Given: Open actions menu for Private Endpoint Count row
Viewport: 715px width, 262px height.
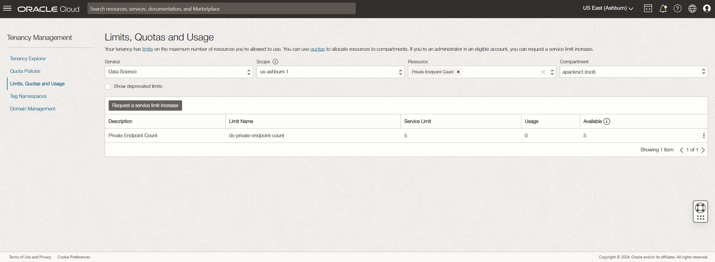Looking at the screenshot, I should [704, 135].
